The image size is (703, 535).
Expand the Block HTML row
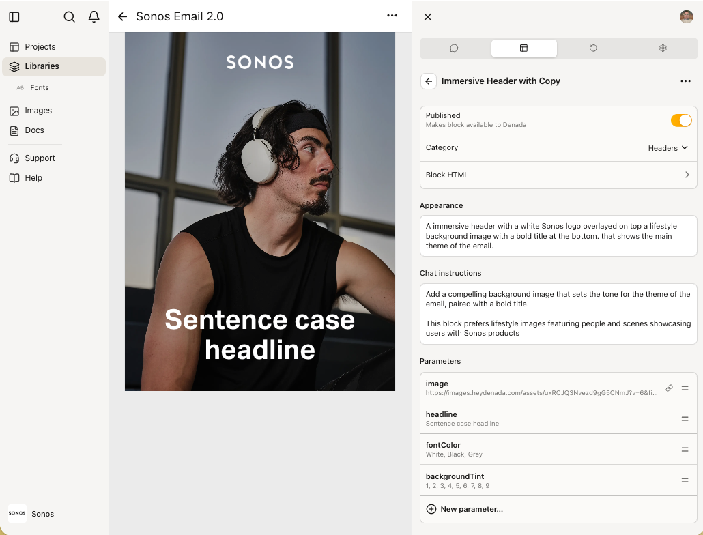pyautogui.click(x=558, y=175)
